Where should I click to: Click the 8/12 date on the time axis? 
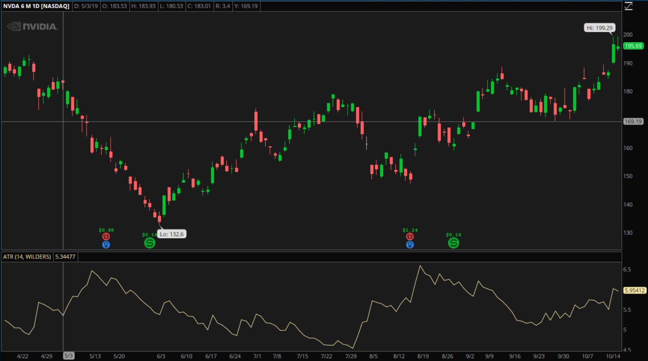(x=399, y=356)
